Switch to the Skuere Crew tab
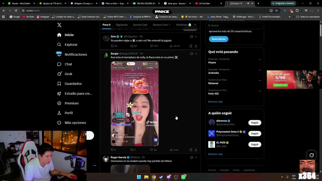 (x=162, y=25)
